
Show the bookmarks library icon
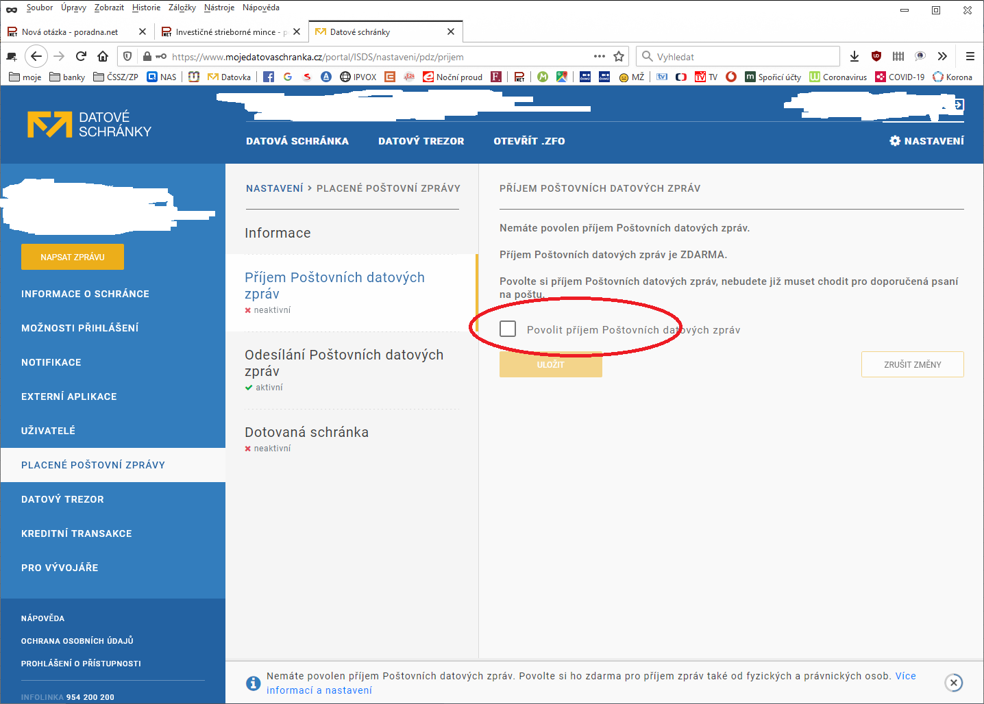click(x=898, y=56)
